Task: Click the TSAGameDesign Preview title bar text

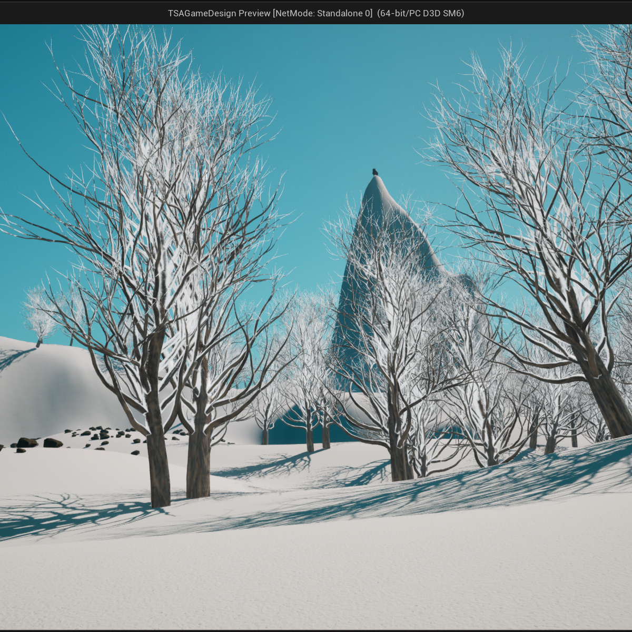Action: coord(315,13)
